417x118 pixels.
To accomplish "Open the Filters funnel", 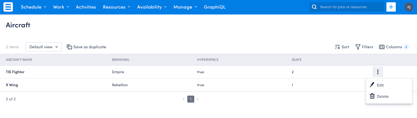I will coord(358,47).
